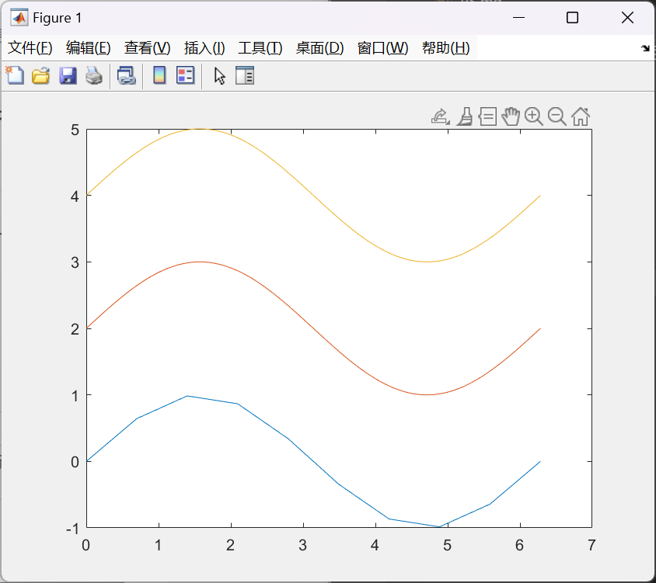Click the Link/Unlink Plot icon
The height and width of the screenshot is (583, 656).
(x=126, y=75)
